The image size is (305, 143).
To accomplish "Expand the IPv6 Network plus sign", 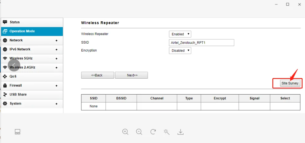I will [x=56, y=50].
